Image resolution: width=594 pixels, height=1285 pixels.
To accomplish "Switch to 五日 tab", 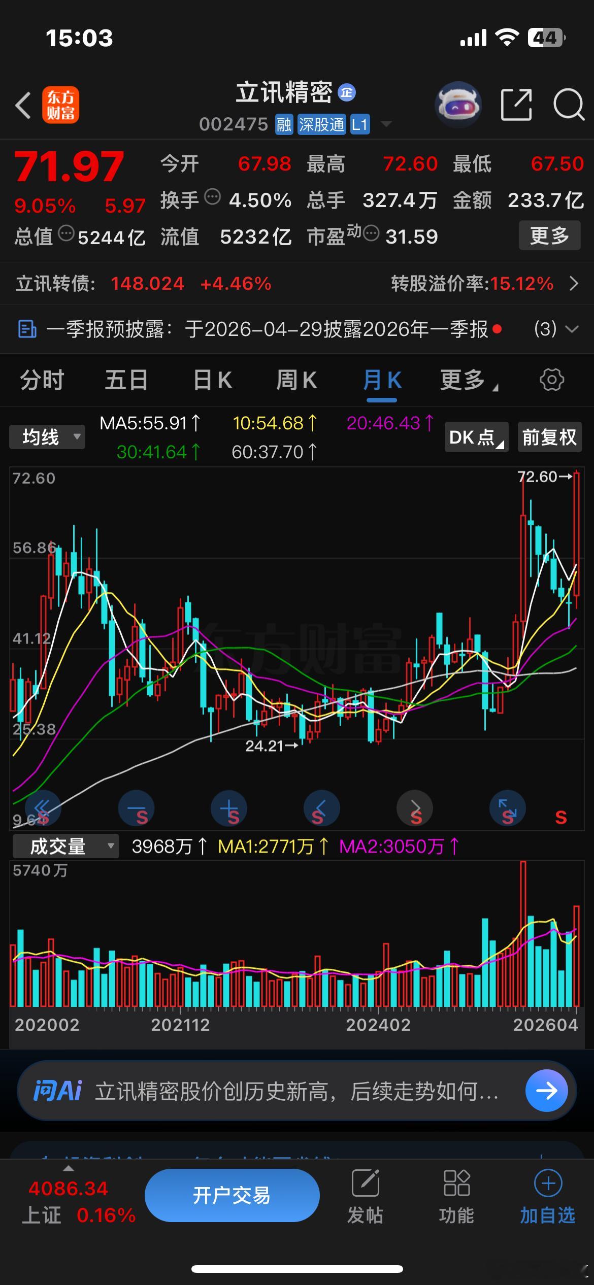I will pyautogui.click(x=126, y=380).
